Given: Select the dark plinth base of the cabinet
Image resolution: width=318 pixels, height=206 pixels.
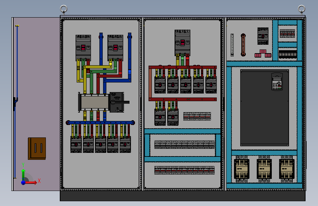Looking at the screenshot, I should (183, 196).
